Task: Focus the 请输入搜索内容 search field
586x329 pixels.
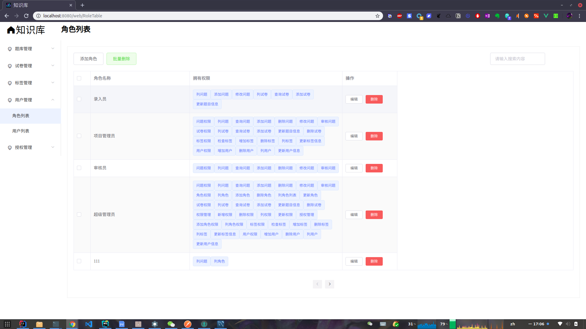Action: [517, 59]
